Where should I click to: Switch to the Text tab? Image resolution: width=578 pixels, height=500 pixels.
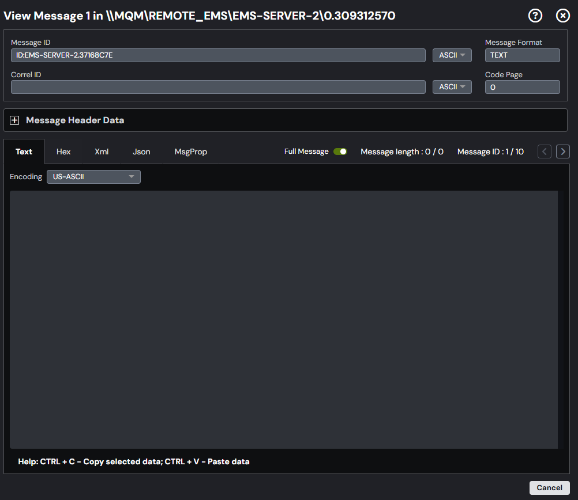point(24,151)
